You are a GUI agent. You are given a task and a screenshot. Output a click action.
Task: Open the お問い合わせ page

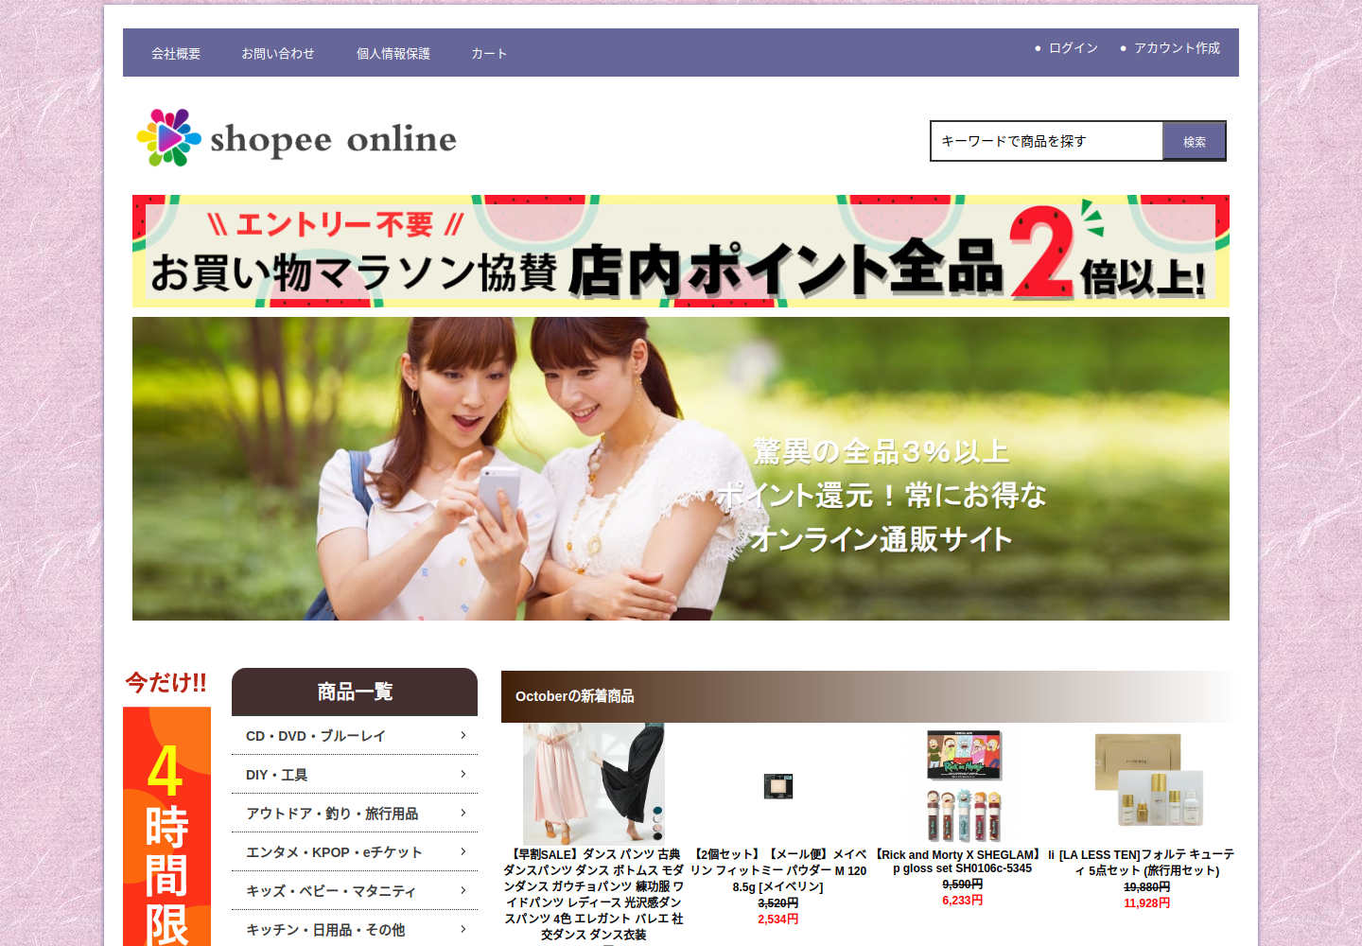278,54
